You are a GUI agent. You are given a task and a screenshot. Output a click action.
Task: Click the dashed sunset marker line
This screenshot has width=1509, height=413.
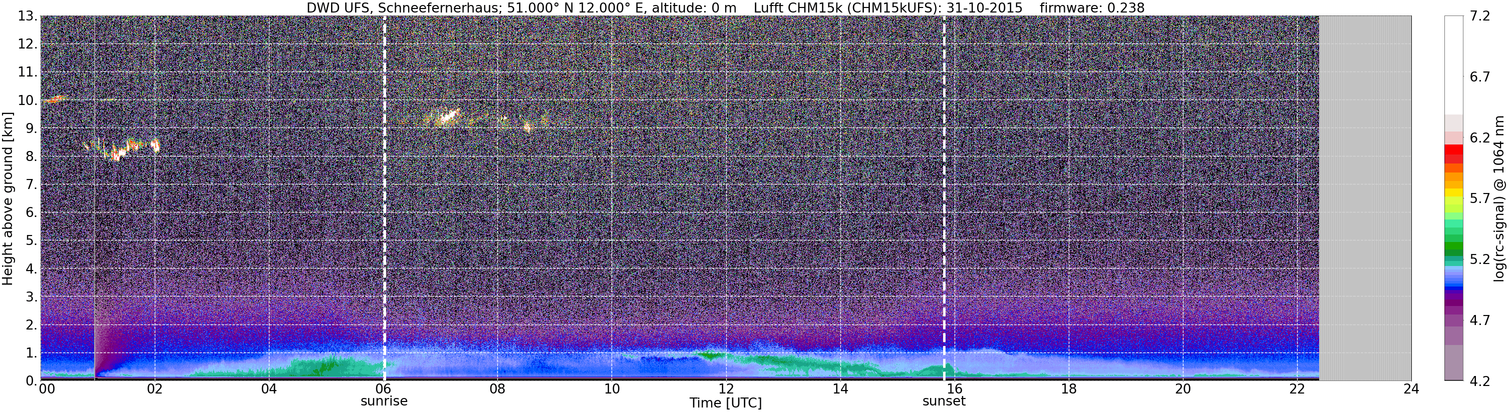click(x=944, y=198)
